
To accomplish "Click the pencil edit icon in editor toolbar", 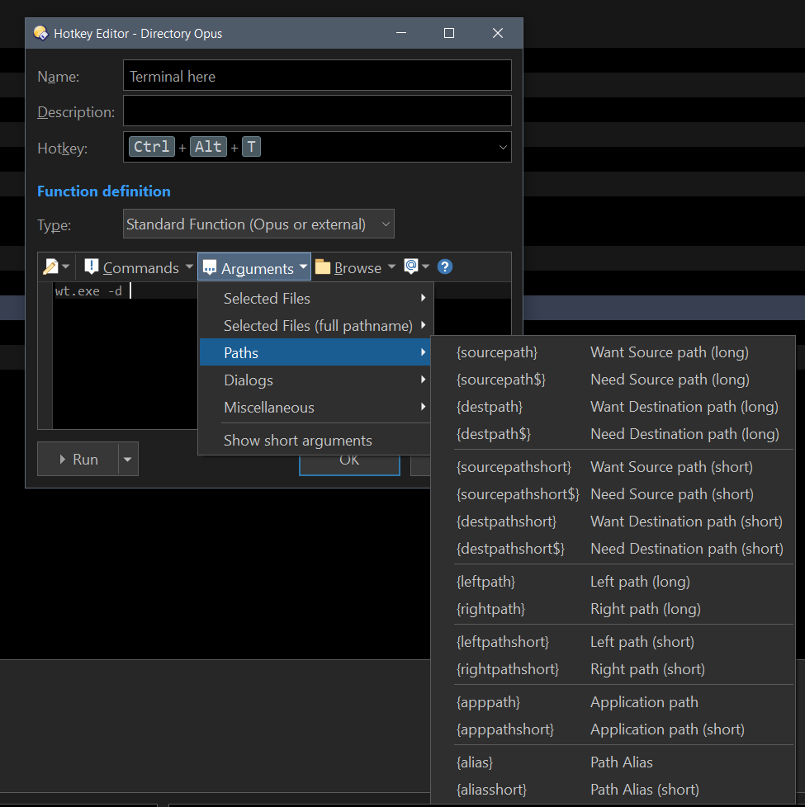I will tap(50, 267).
